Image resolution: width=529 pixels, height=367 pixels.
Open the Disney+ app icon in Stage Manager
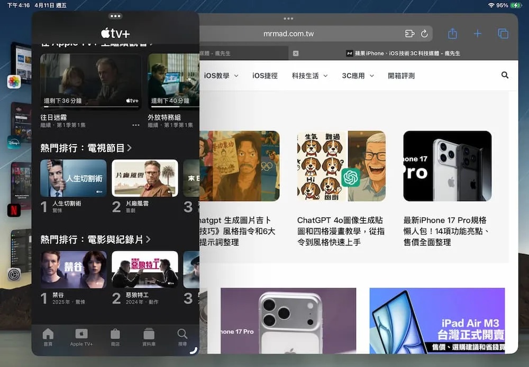[x=14, y=143]
